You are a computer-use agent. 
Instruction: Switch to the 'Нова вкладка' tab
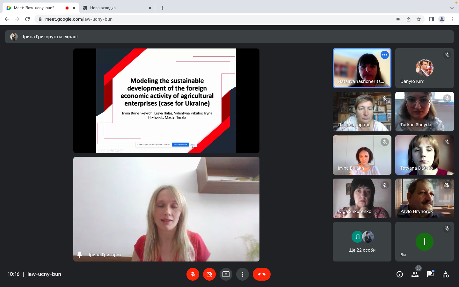pos(115,8)
